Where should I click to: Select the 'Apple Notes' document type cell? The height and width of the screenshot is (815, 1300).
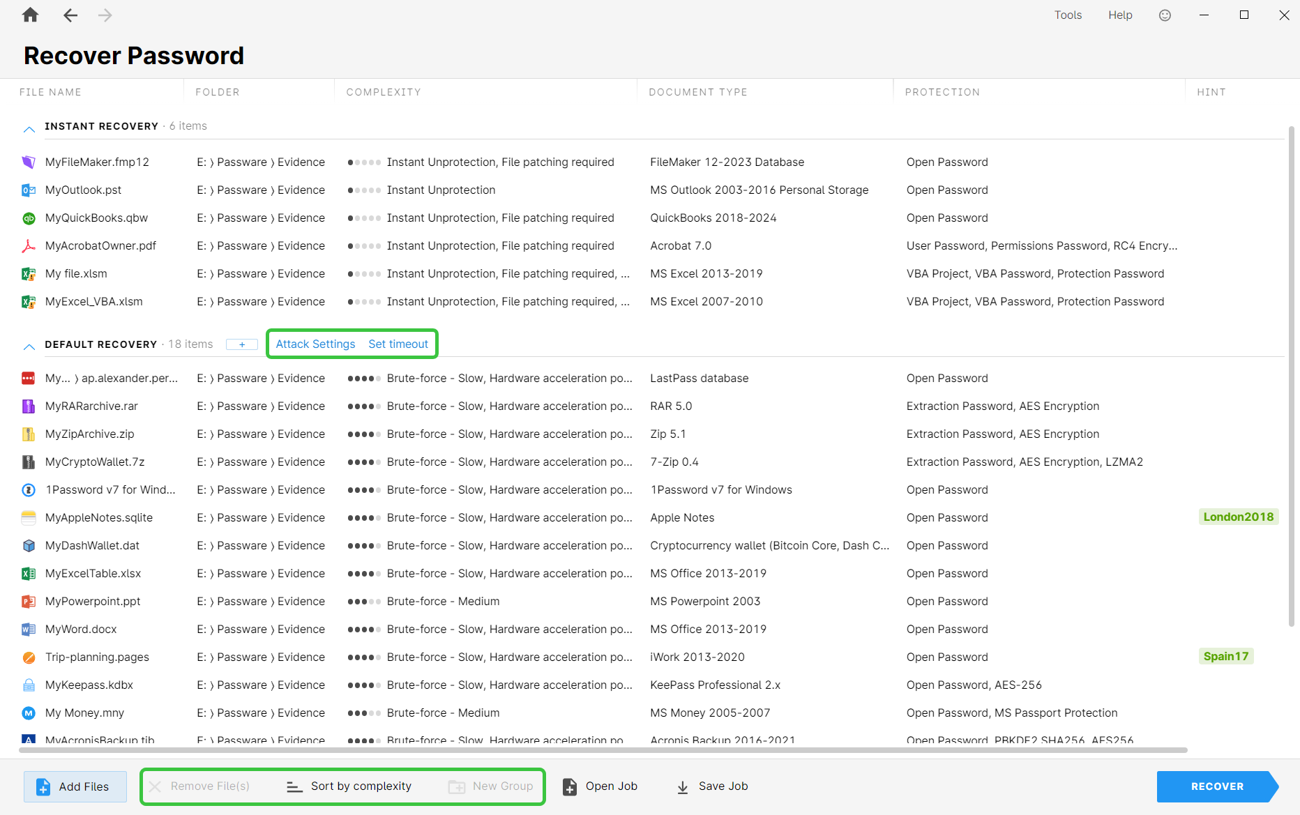[682, 517]
